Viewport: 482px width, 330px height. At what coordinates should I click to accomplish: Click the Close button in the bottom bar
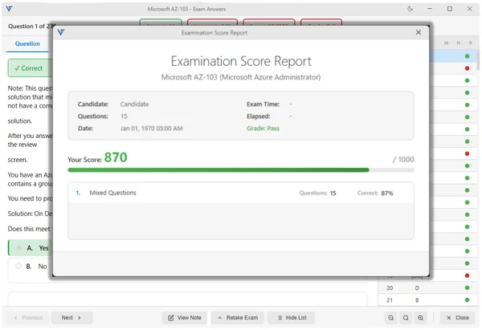pos(457,318)
